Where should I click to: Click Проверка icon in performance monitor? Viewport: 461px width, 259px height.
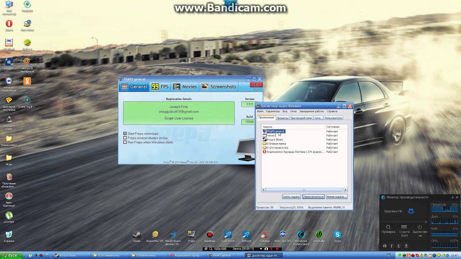(388, 229)
